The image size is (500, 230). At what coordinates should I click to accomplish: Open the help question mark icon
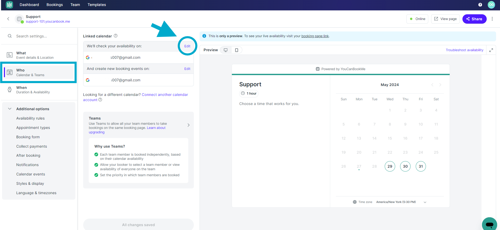[x=480, y=5]
